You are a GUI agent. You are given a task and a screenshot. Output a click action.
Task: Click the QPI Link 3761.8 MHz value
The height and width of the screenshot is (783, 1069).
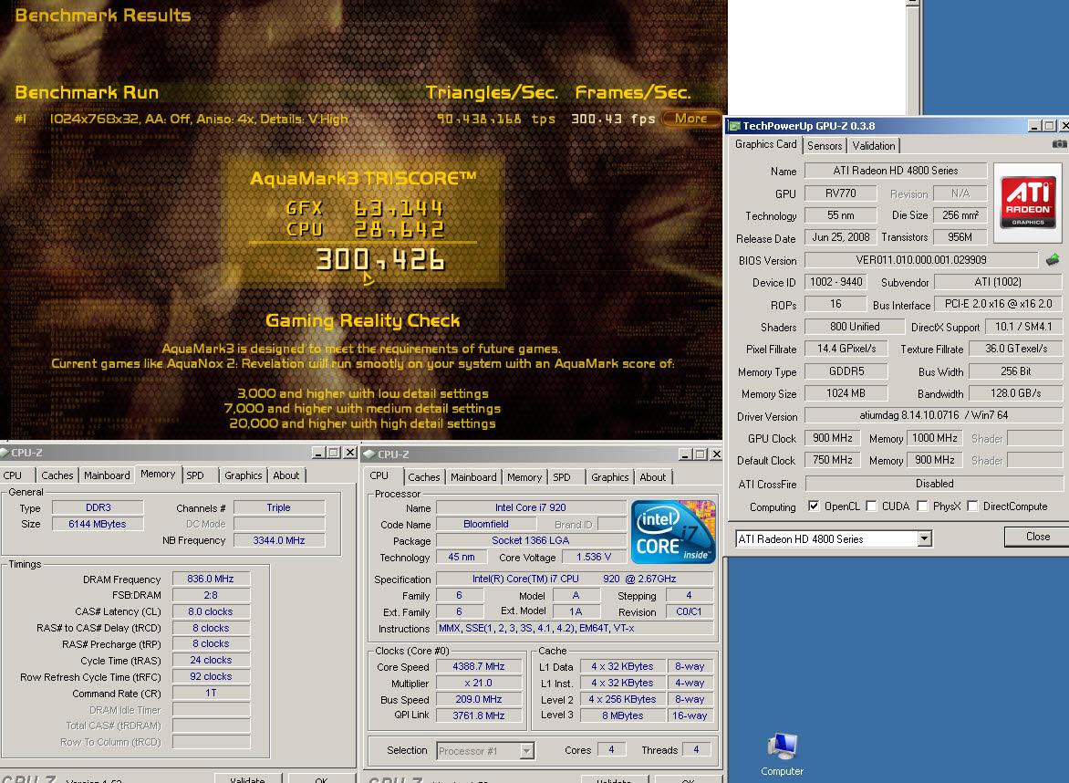[479, 715]
